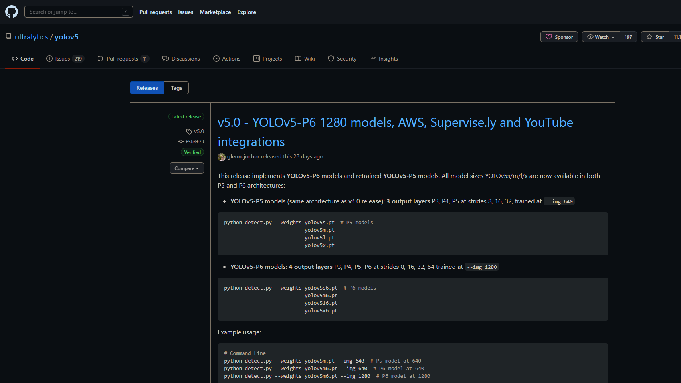The image size is (681, 383).
Task: Click the Code tab angle-brackets icon
Action: click(15, 59)
